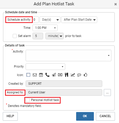This screenshot has width=119, height=123.
Task: Select the speech bubble comment icon
Action: (79, 75)
